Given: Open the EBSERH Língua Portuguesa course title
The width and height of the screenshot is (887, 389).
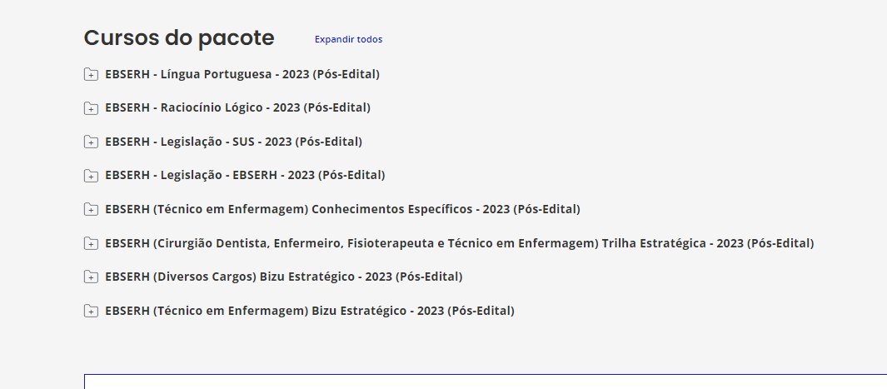Looking at the screenshot, I should (x=242, y=74).
